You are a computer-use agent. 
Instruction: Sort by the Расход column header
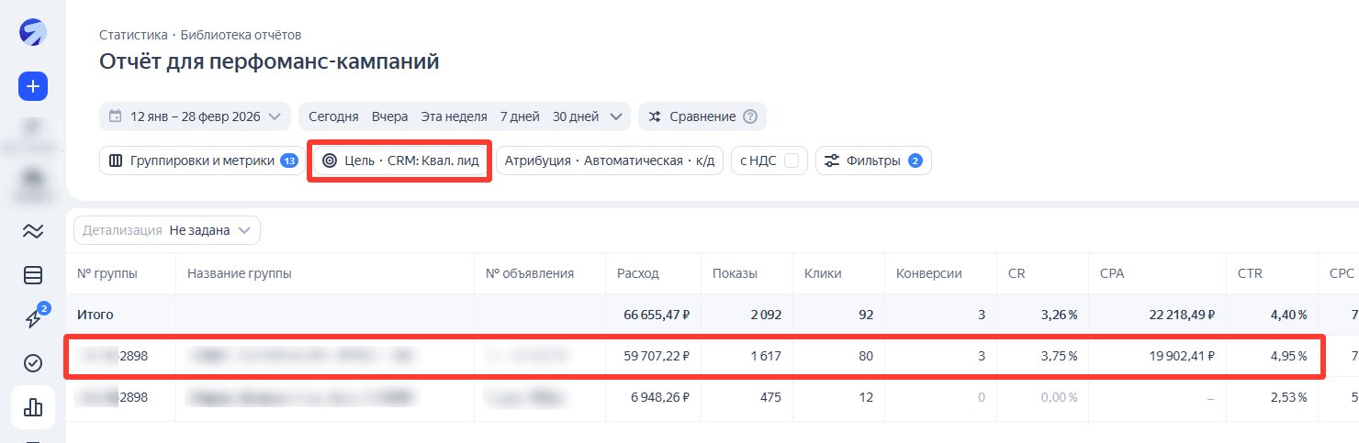click(638, 273)
